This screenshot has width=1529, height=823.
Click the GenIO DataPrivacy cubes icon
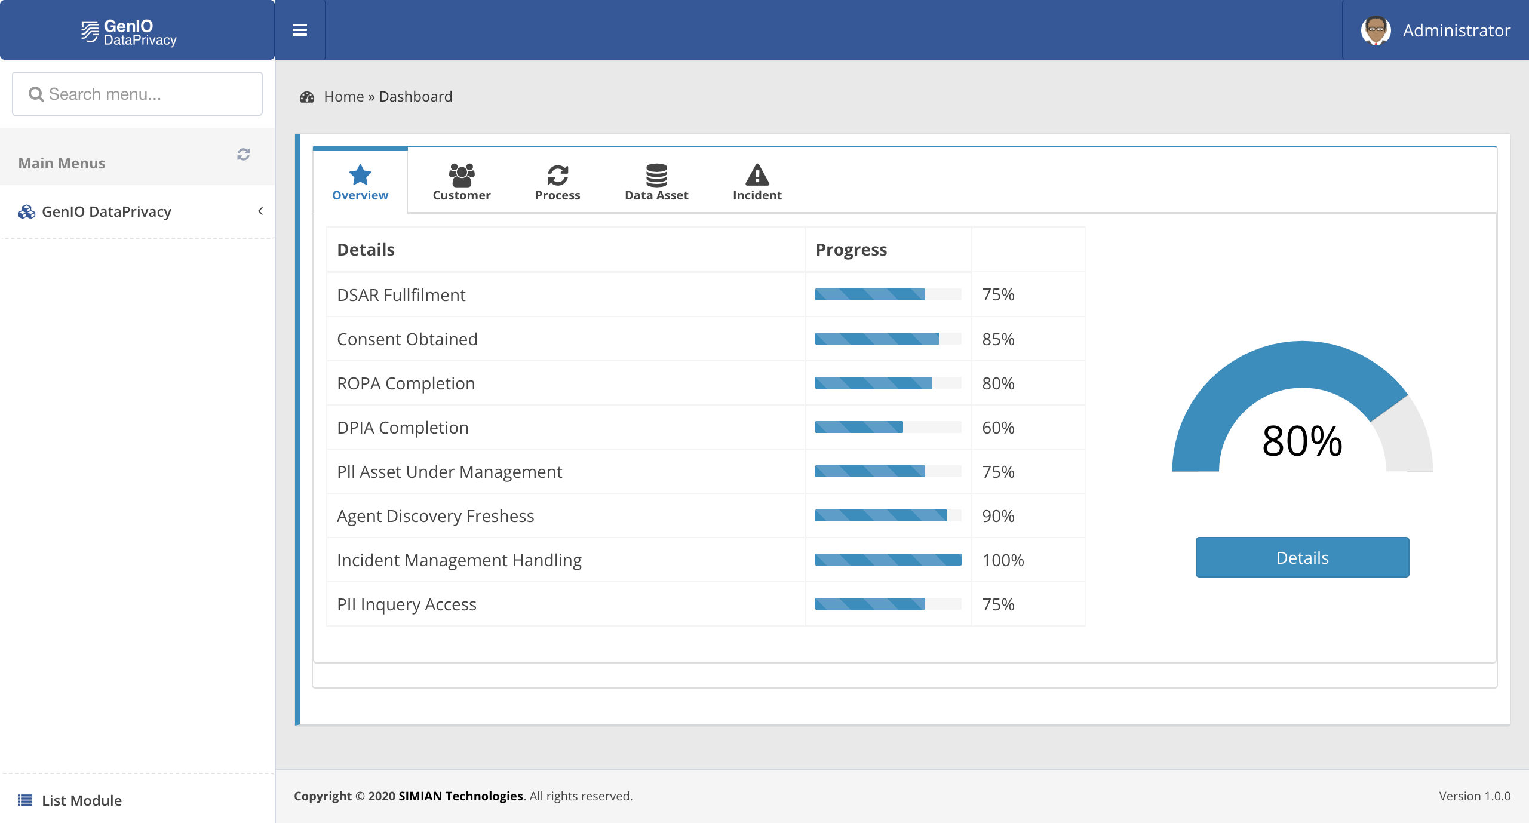26,212
